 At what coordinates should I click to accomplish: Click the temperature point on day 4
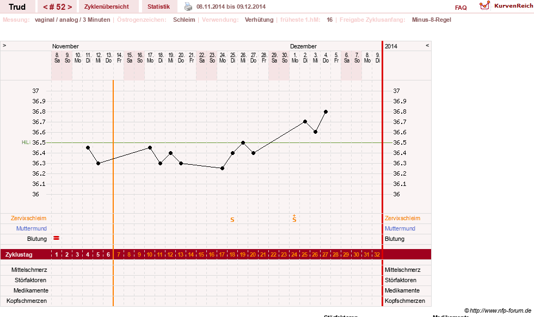pyautogui.click(x=88, y=147)
